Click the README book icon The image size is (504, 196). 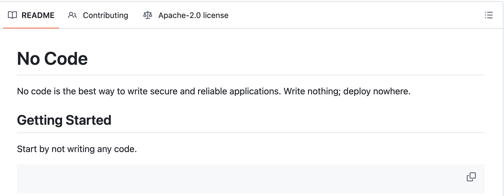tap(12, 15)
